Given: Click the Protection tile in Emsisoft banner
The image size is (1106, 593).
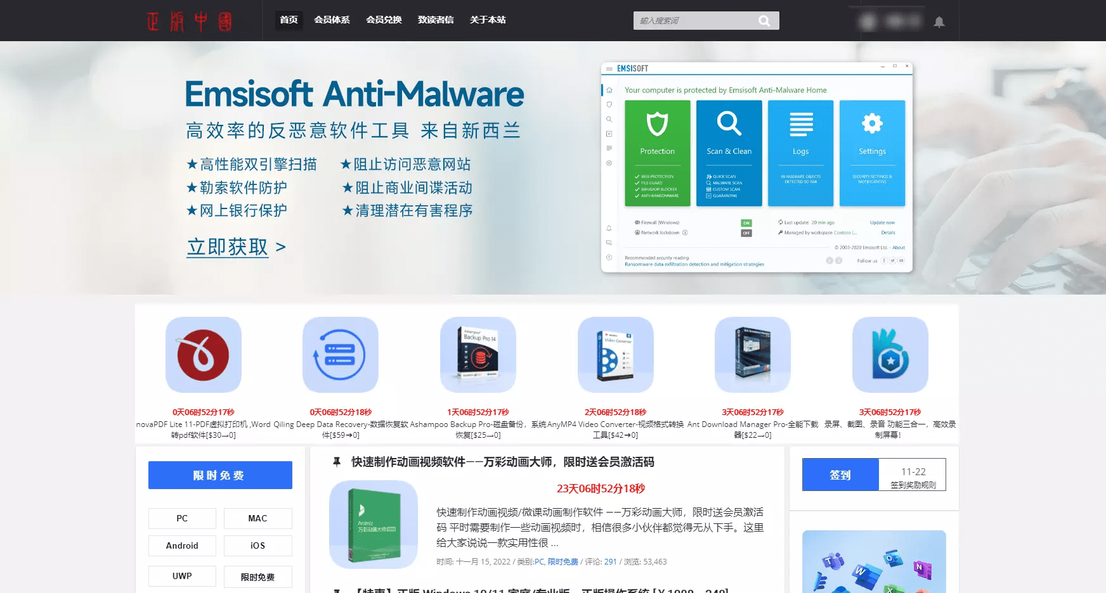Looking at the screenshot, I should click(x=658, y=153).
